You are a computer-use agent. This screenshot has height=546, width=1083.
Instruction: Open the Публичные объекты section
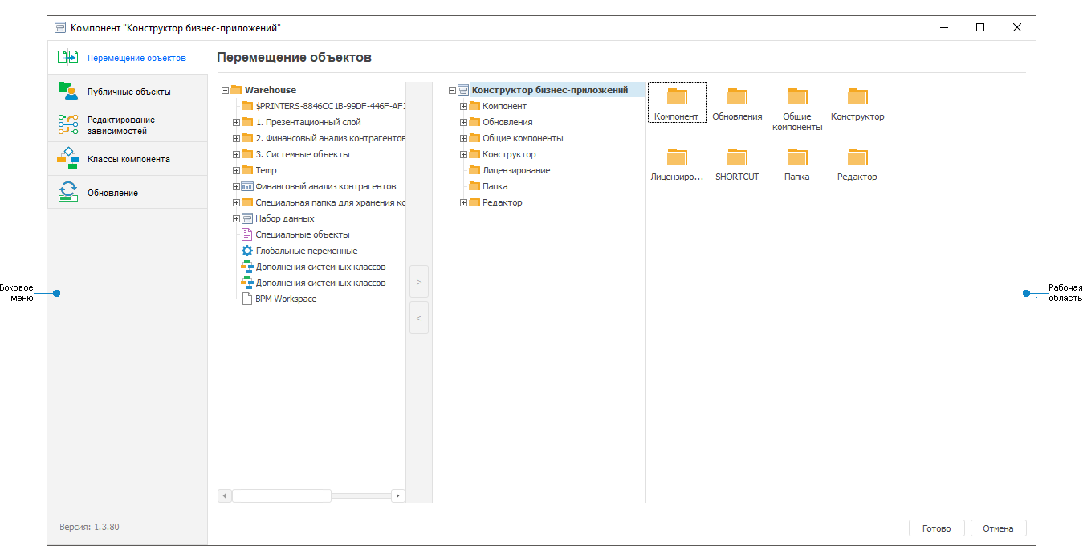(x=128, y=90)
